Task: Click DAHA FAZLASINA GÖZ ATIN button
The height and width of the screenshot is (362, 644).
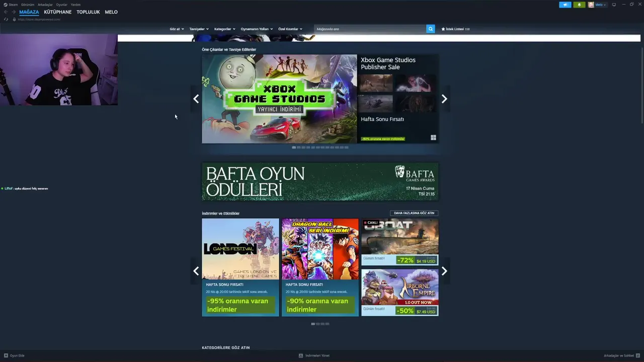Action: coord(414,213)
